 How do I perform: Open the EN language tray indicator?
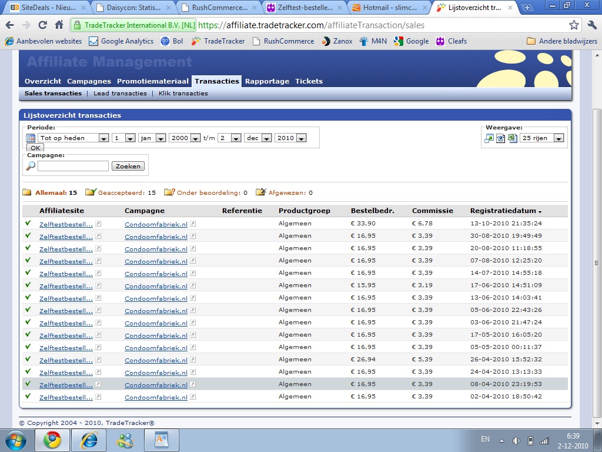click(x=485, y=439)
